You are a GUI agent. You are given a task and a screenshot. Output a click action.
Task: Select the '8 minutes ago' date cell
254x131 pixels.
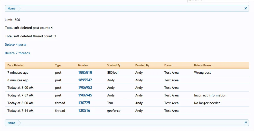tap(18, 80)
